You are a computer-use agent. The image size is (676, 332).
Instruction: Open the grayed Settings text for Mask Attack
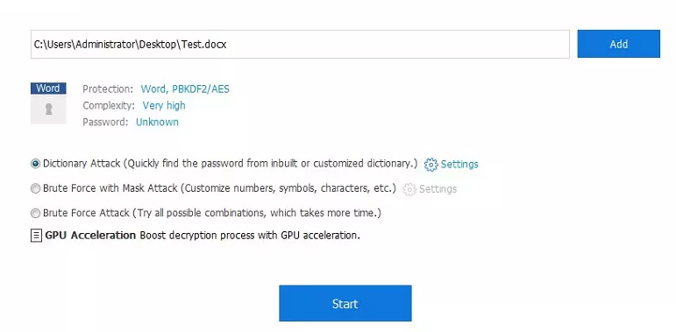coord(438,189)
